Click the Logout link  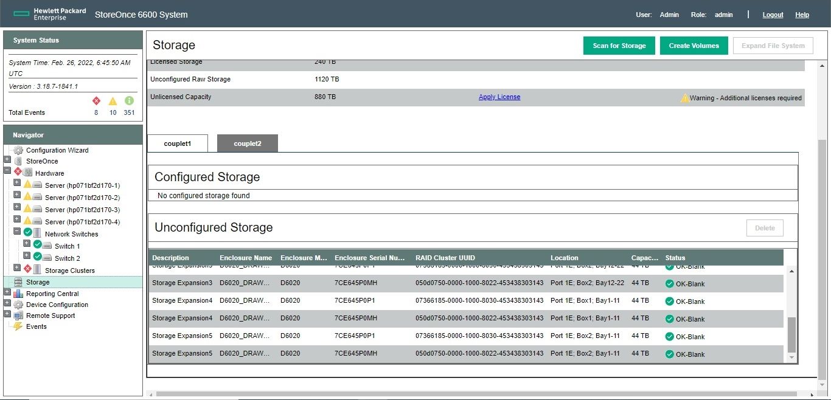773,15
